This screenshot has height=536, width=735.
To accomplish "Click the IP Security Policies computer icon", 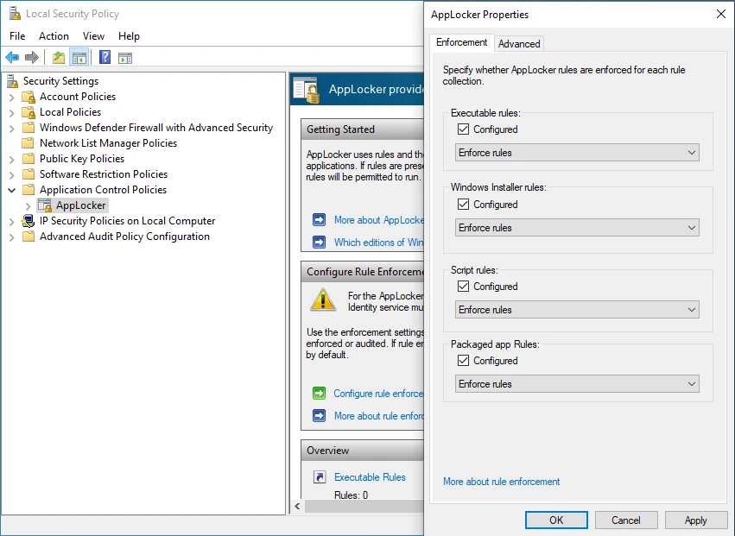I will click(29, 221).
